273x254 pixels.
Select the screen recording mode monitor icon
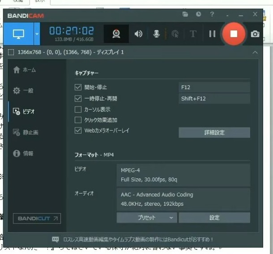pos(18,34)
